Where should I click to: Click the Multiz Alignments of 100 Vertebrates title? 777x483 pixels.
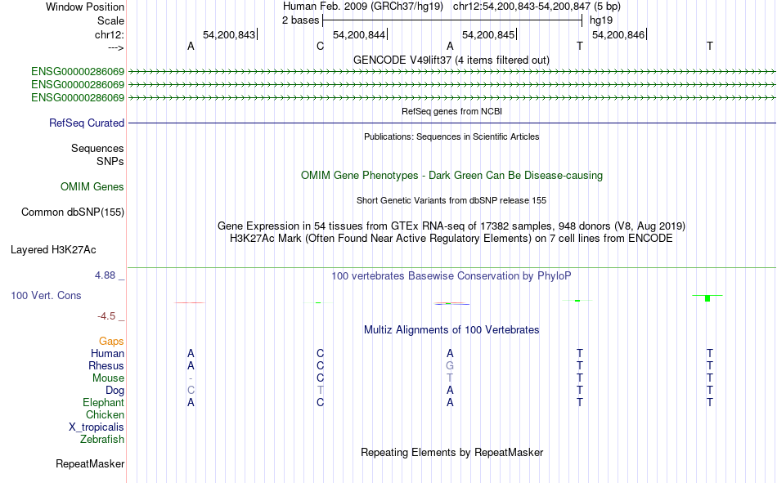(x=451, y=330)
